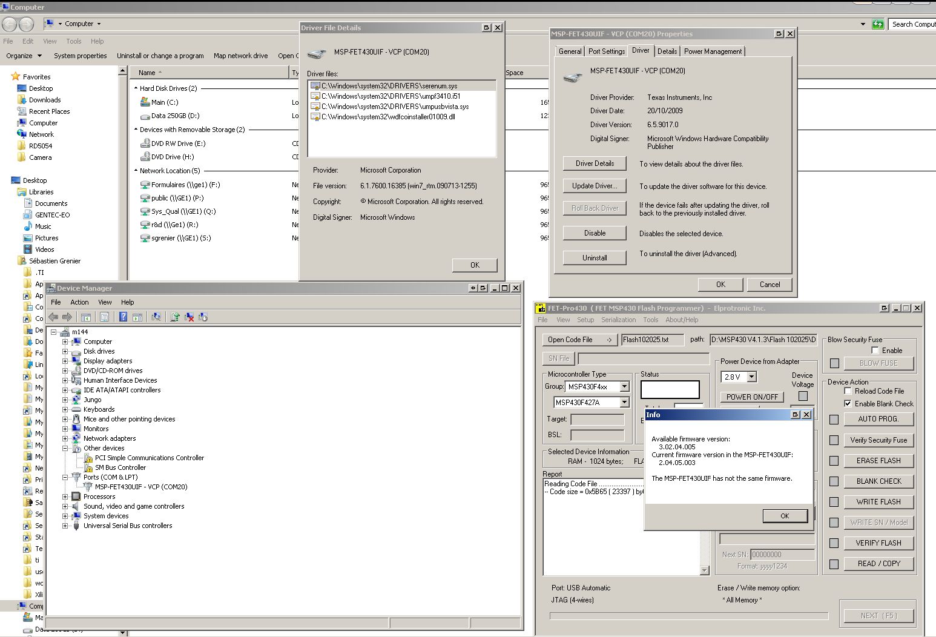Select wdfcoinstaller01009.dll file icon
936x637 pixels.
[315, 117]
